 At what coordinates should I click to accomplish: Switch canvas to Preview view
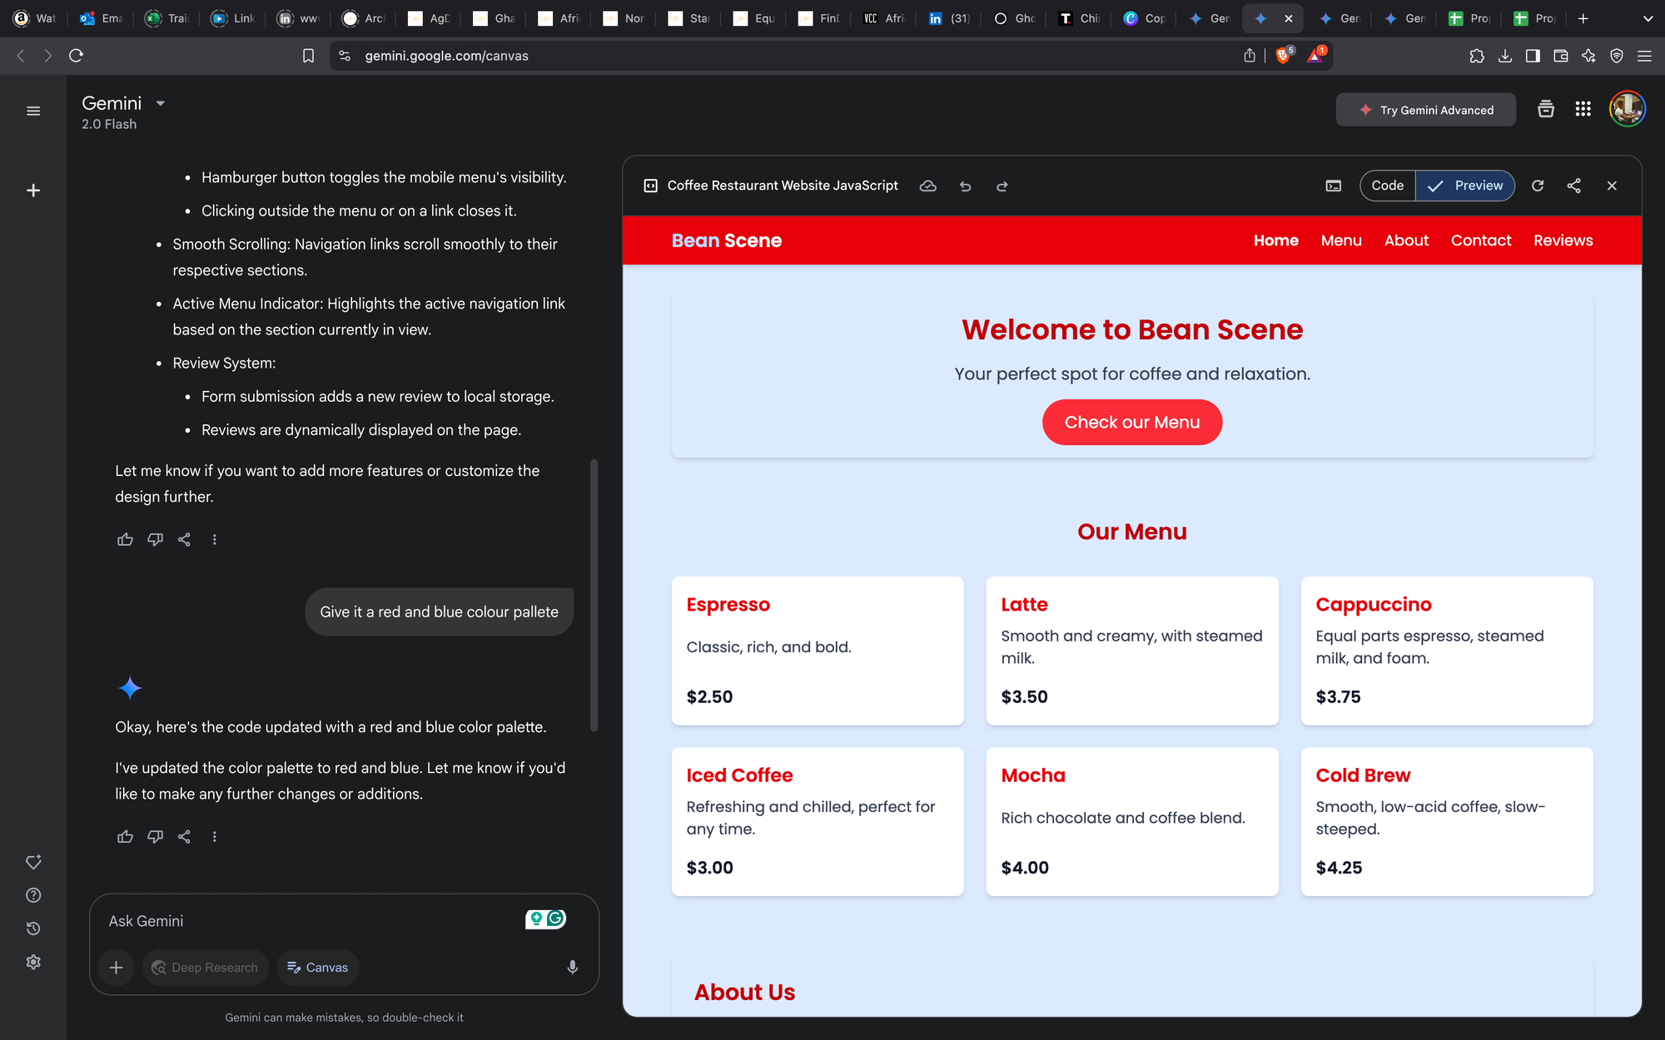pos(1465,186)
